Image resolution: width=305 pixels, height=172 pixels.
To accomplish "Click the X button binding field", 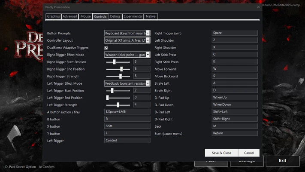I will pyautogui.click(x=127, y=126).
